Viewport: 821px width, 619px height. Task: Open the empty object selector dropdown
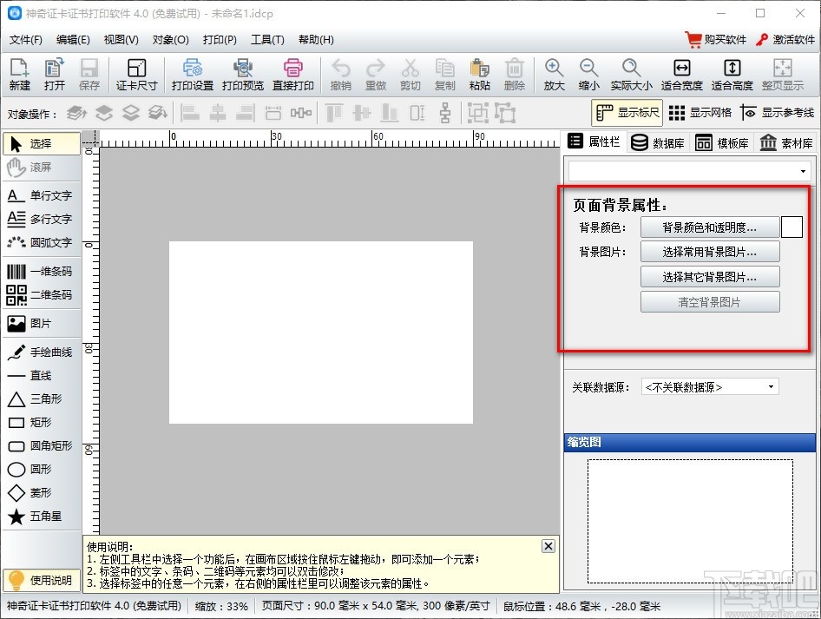click(x=690, y=171)
